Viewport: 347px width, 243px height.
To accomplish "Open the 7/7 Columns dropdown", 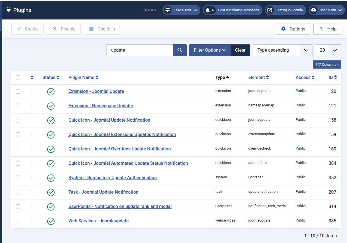I will (x=327, y=65).
